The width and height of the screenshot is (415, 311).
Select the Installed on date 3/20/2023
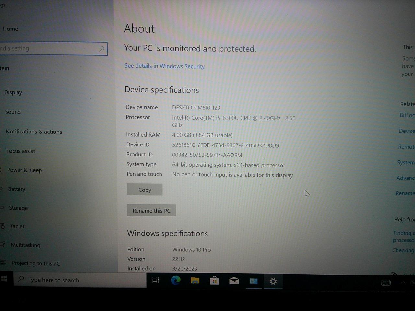[x=185, y=269]
